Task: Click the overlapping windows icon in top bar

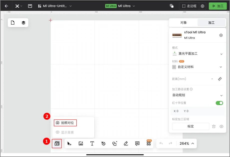Action: (172, 6)
